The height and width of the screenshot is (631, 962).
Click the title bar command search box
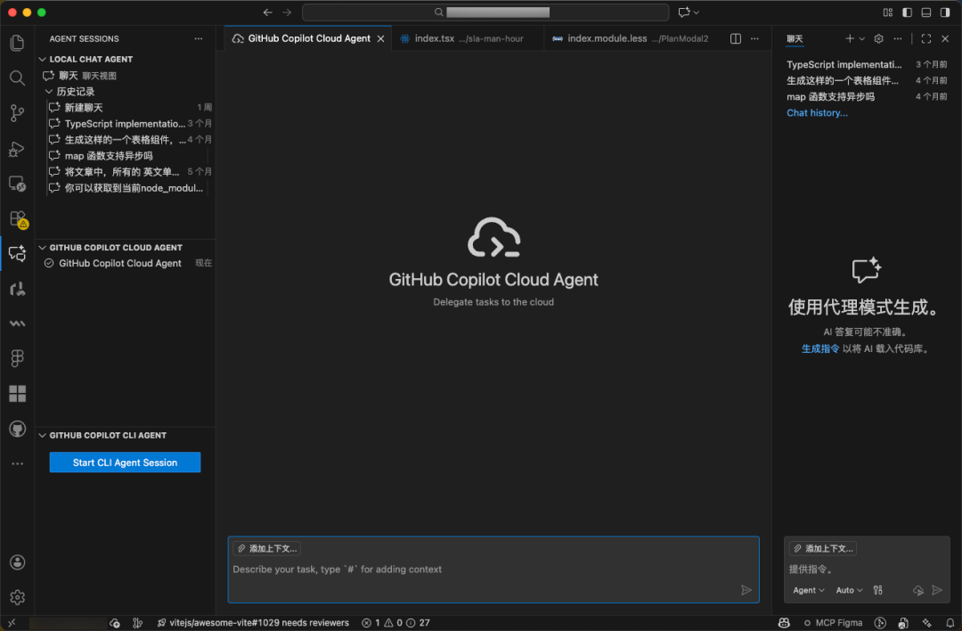(485, 12)
